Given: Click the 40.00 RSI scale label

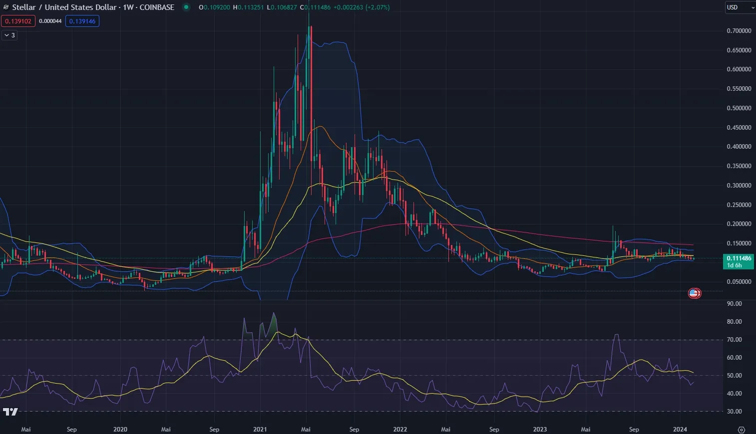Looking at the screenshot, I should pos(734,394).
